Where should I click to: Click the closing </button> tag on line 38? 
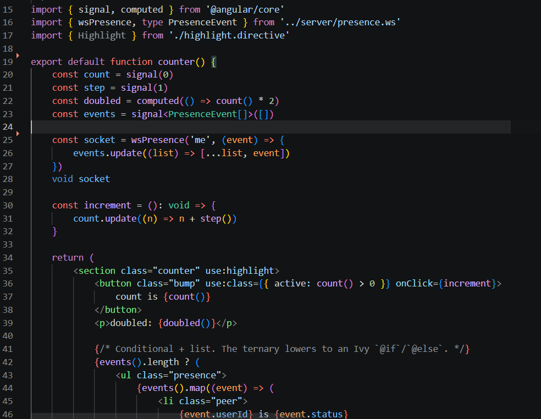click(118, 310)
